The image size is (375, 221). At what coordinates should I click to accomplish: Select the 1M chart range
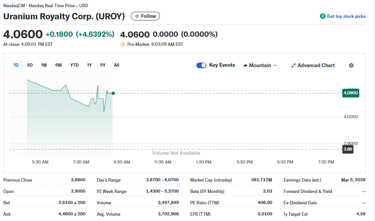(x=44, y=65)
